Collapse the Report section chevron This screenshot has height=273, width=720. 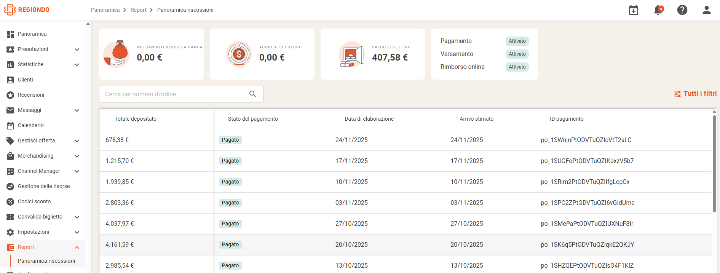pos(77,247)
